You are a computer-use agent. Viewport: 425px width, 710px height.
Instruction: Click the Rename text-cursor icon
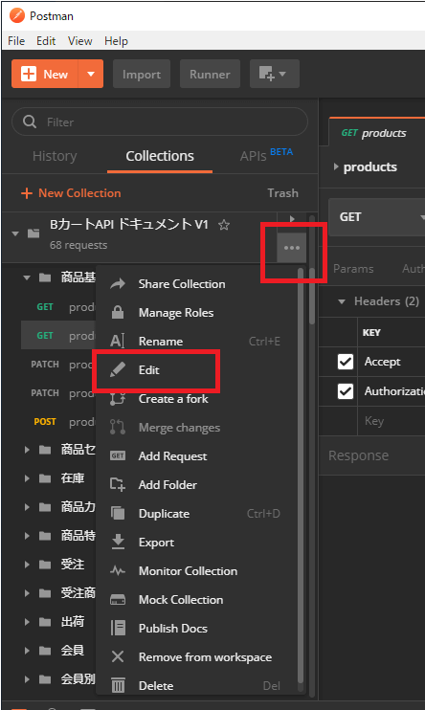pos(118,341)
